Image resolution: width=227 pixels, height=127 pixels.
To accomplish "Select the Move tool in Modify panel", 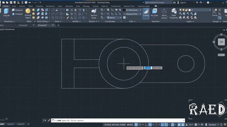I will 76,10.
